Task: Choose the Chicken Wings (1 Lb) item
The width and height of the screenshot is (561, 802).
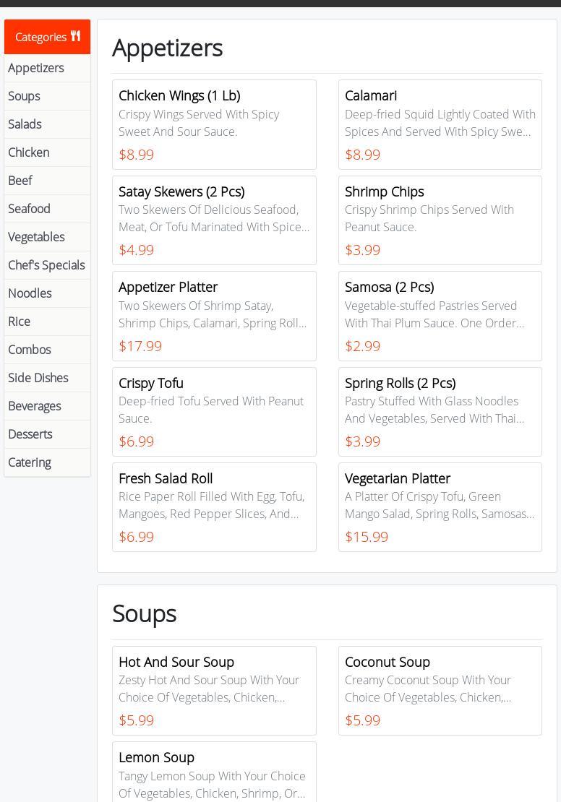Action: [214, 124]
